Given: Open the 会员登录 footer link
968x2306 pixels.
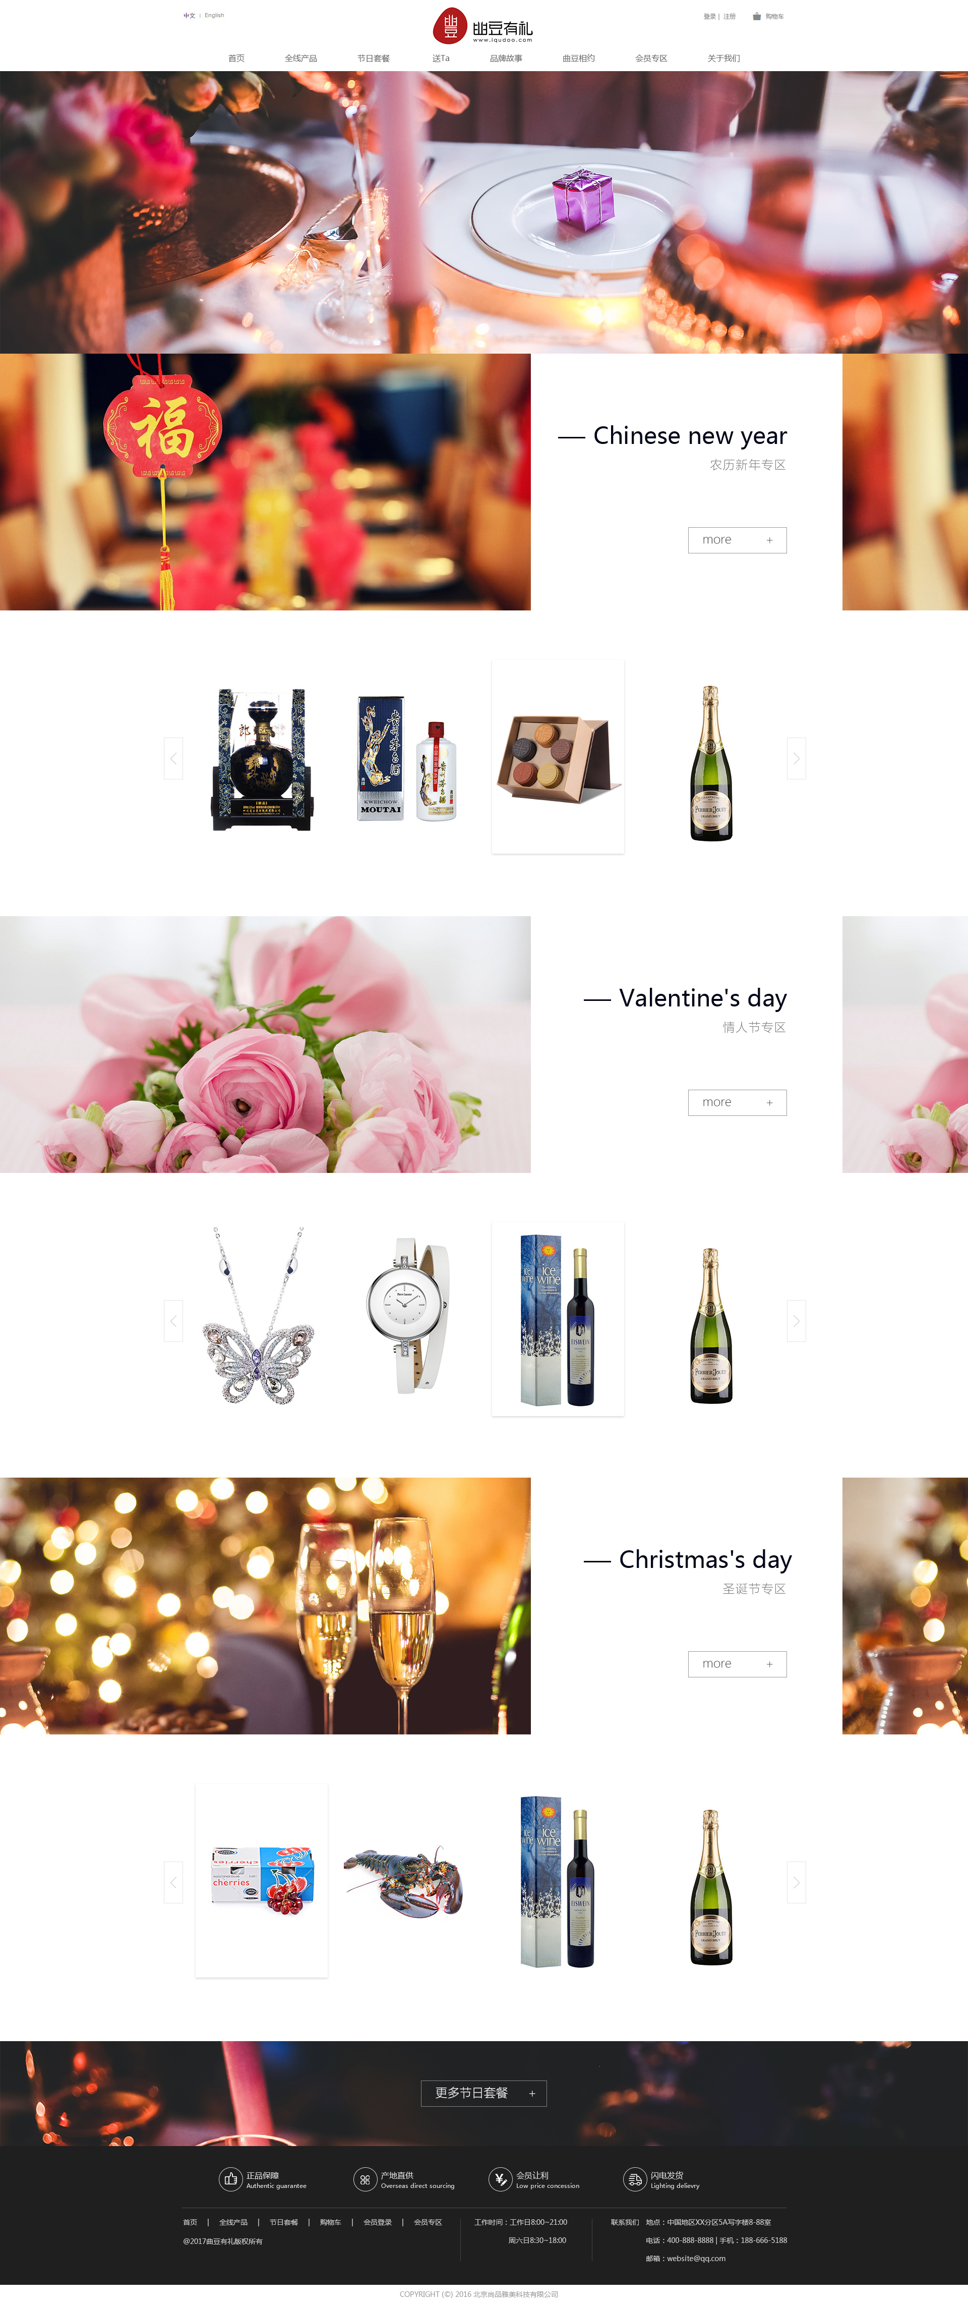Looking at the screenshot, I should [x=378, y=2222].
